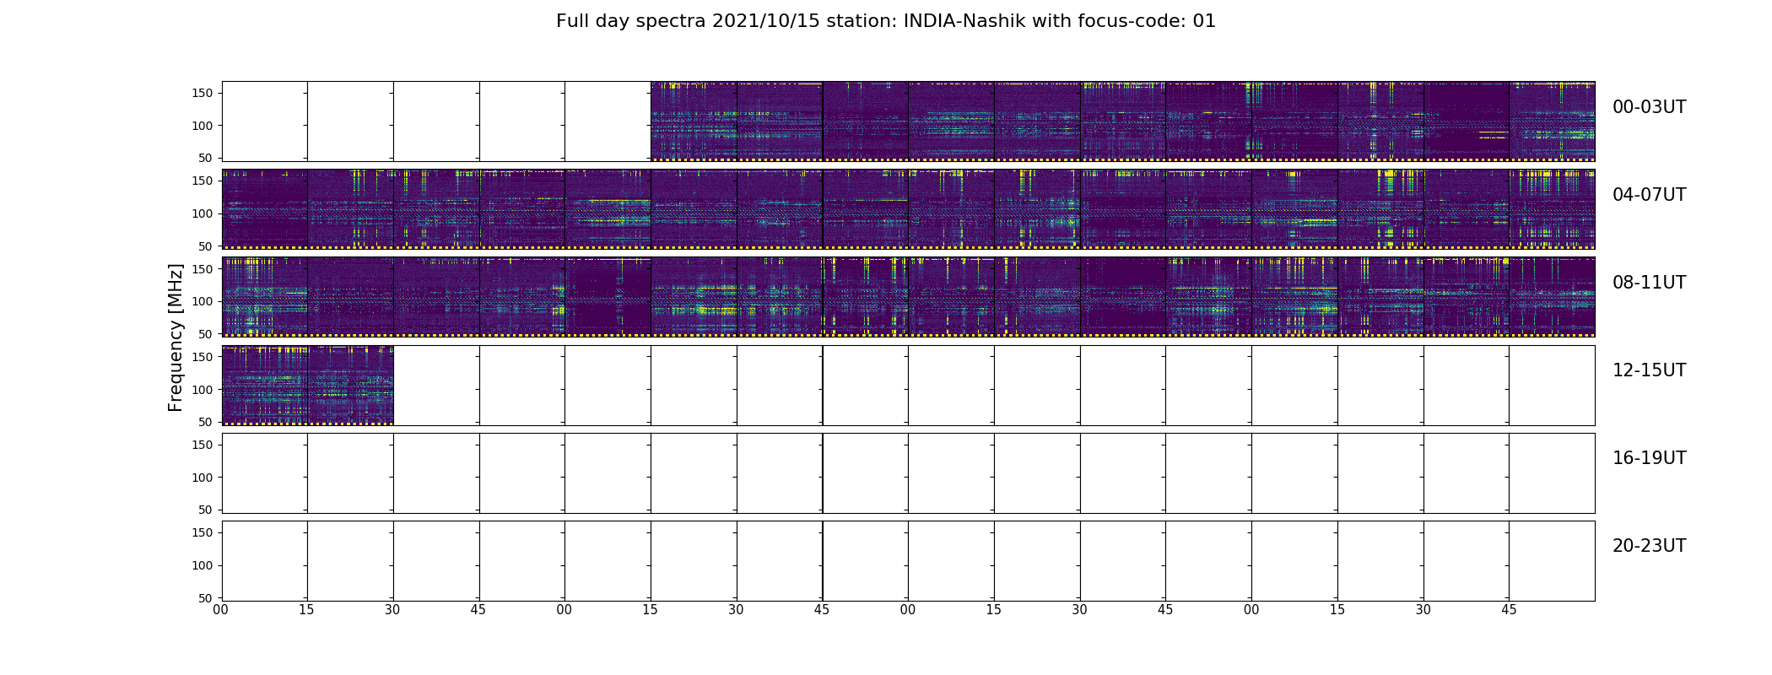Click the 150 tick label of the 20-23UT row

click(203, 532)
